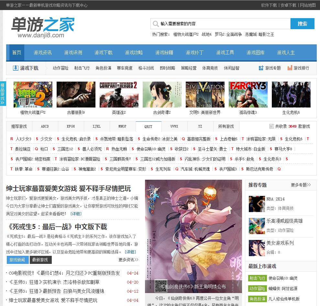Open 更多资讯>> link

click(x=128, y=260)
